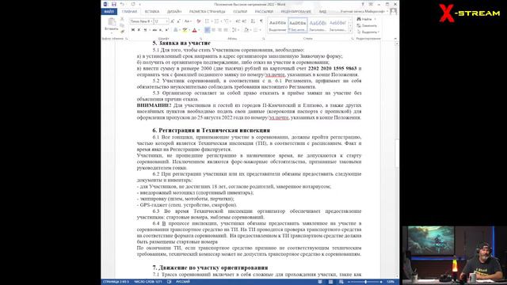Viewport: 507px width, 285px height.
Task: Open the Times New Roman font dropdown
Action: coord(152,21)
